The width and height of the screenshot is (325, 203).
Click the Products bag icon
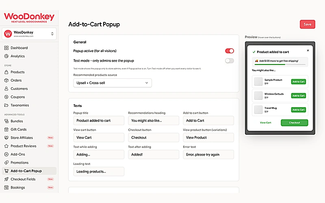click(6, 72)
